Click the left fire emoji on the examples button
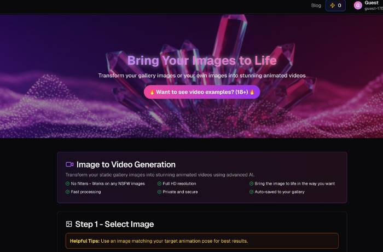Screen dimensions: 383x252 click(152, 92)
